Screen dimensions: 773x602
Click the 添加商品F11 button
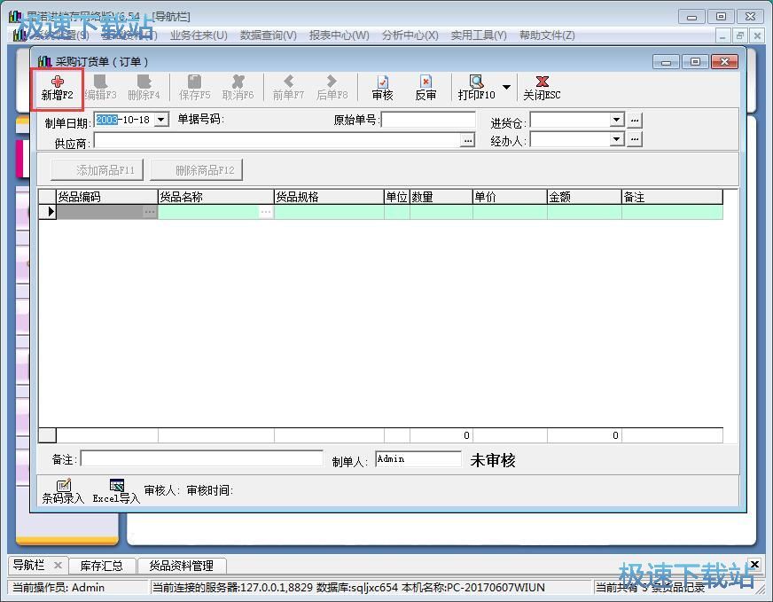pos(98,170)
